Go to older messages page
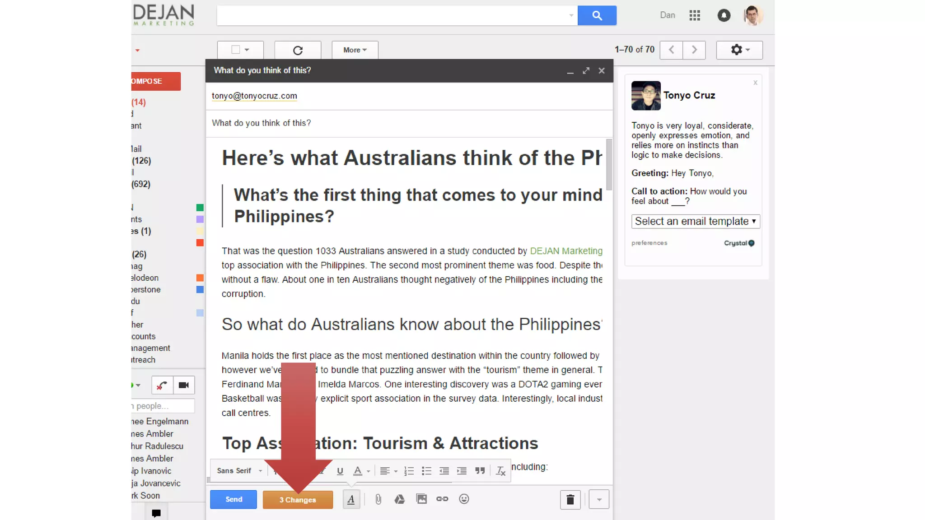The image size is (925, 520). pyautogui.click(x=694, y=50)
